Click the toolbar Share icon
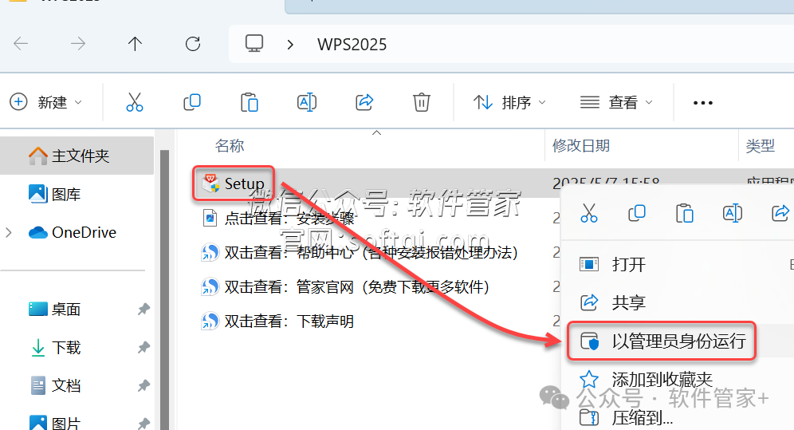Screen dimensions: 794x430 point(364,102)
